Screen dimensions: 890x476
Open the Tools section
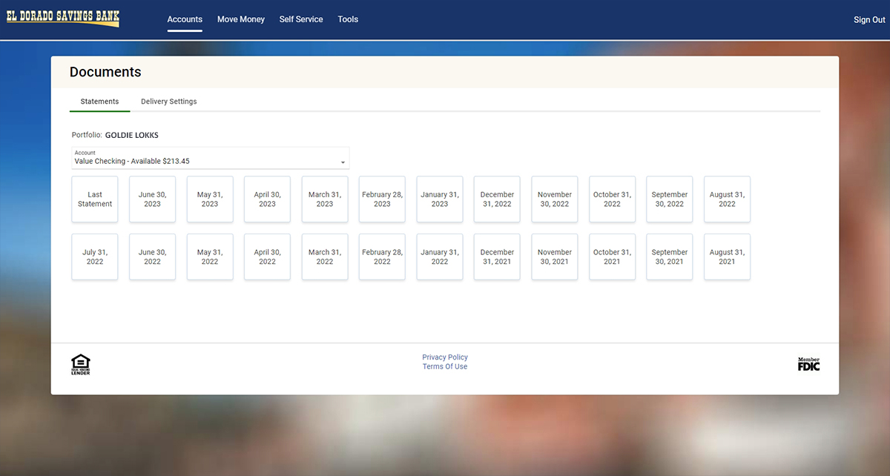coord(348,19)
